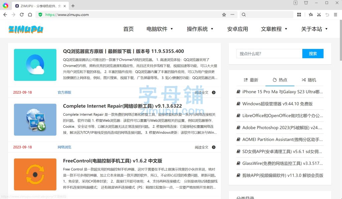Click the scissors screenshot icon

[319, 15]
